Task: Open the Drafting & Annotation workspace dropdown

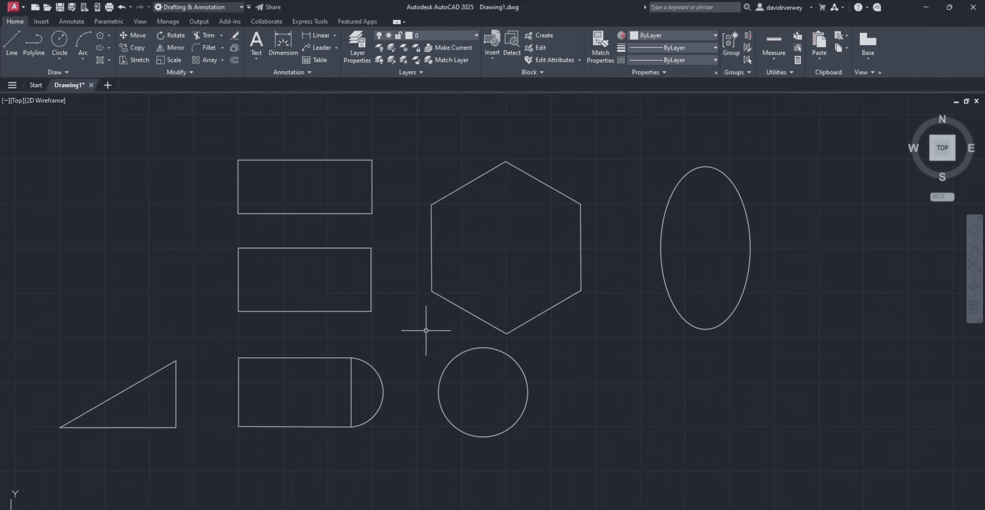Action: [241, 7]
